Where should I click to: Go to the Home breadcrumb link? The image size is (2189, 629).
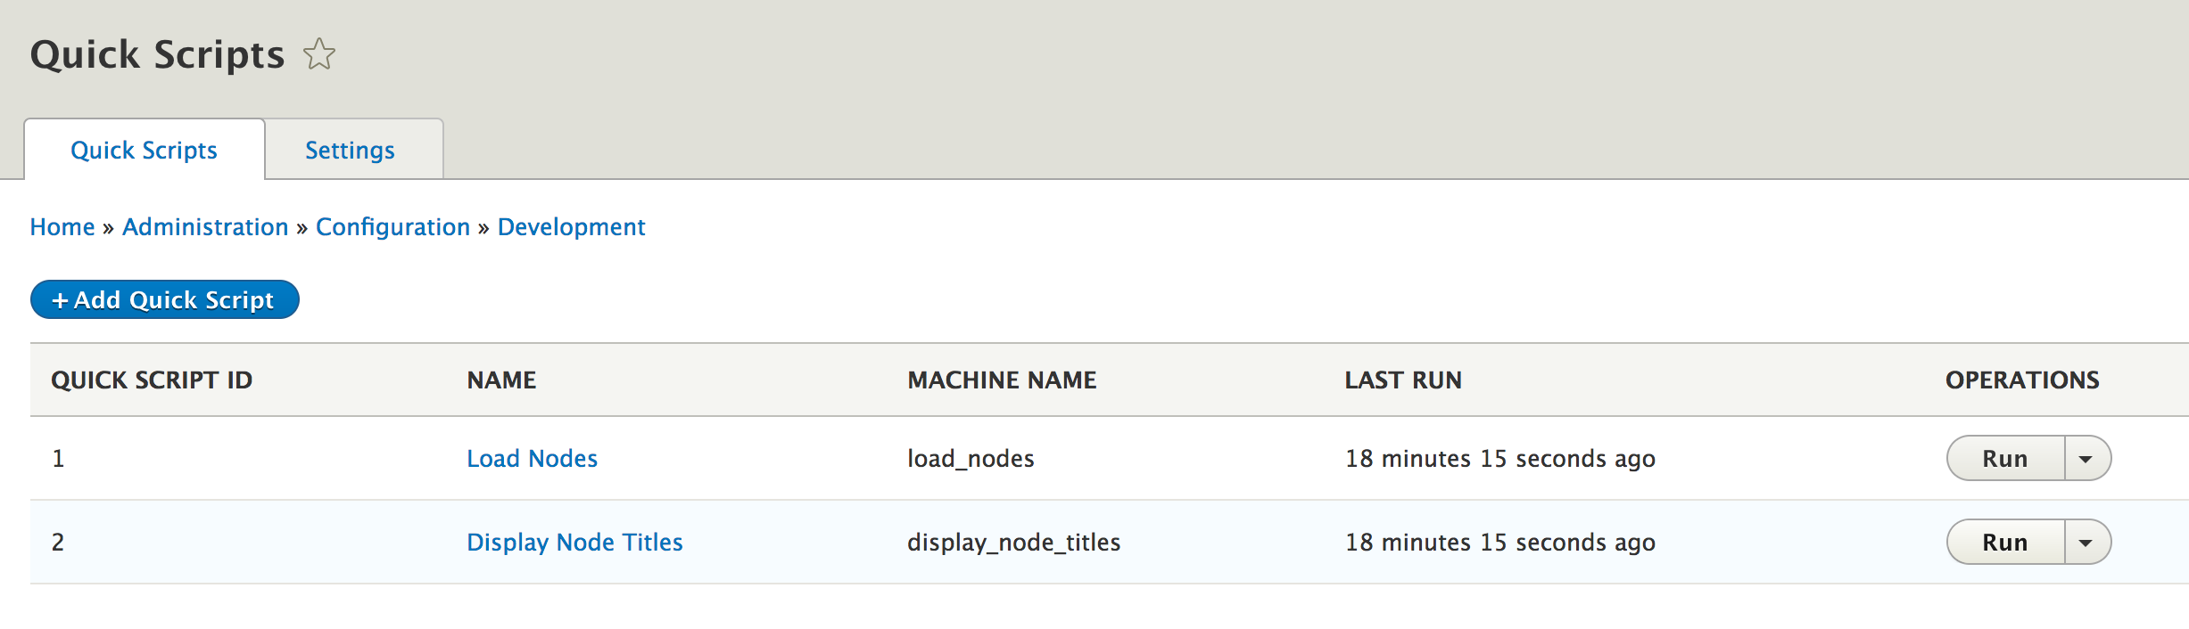coord(62,227)
